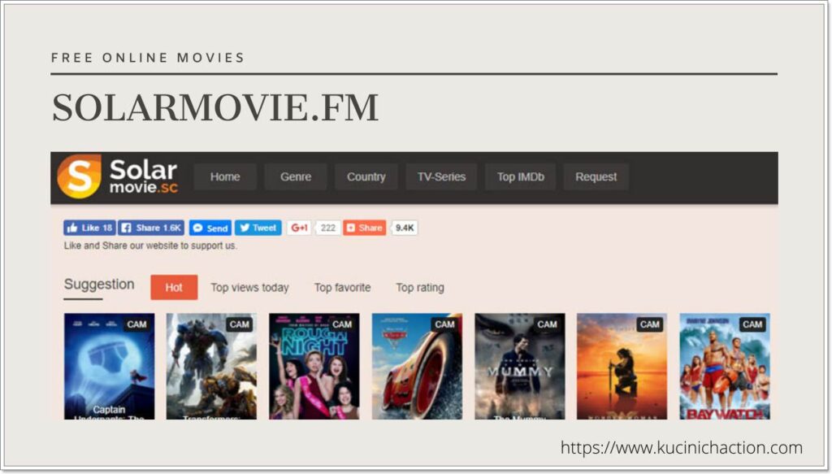Click the Facebook Share 1.6K button

click(151, 228)
